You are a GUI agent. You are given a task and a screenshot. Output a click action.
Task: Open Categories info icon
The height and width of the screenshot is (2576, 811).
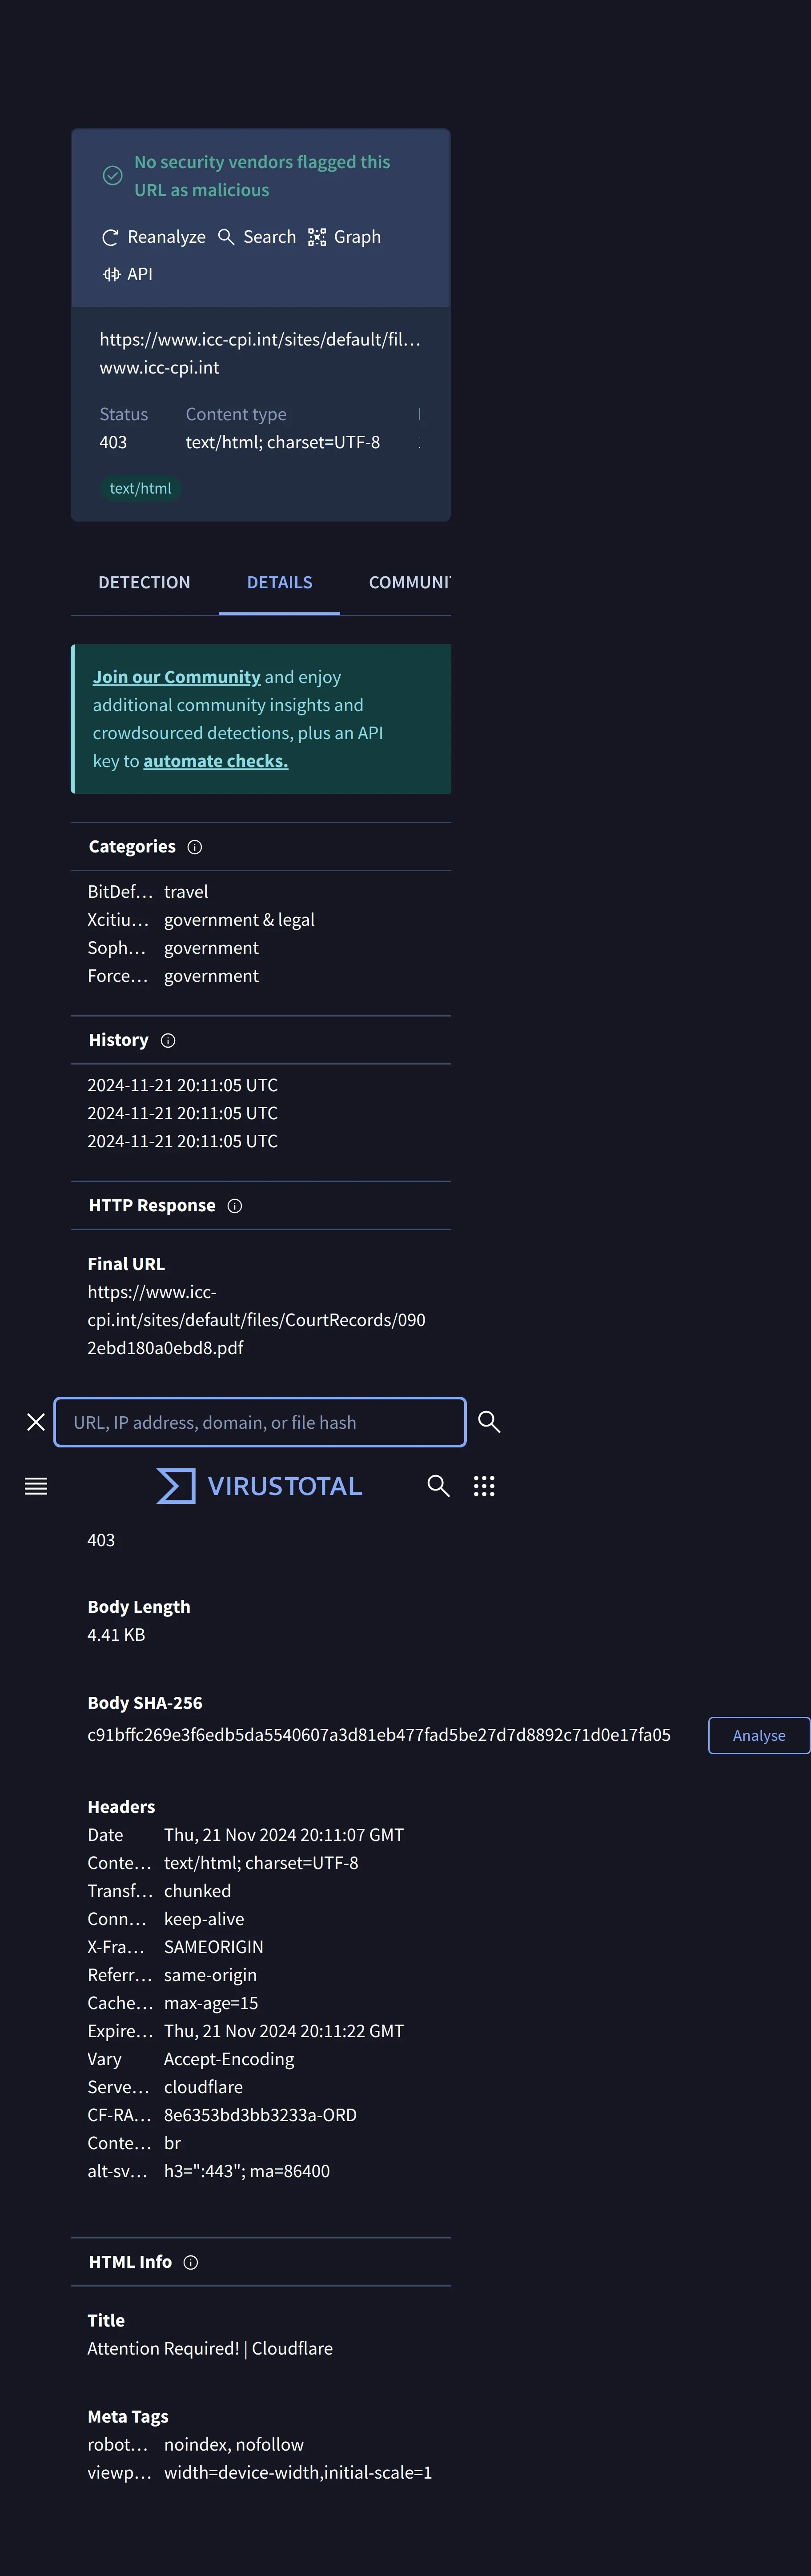coord(195,847)
